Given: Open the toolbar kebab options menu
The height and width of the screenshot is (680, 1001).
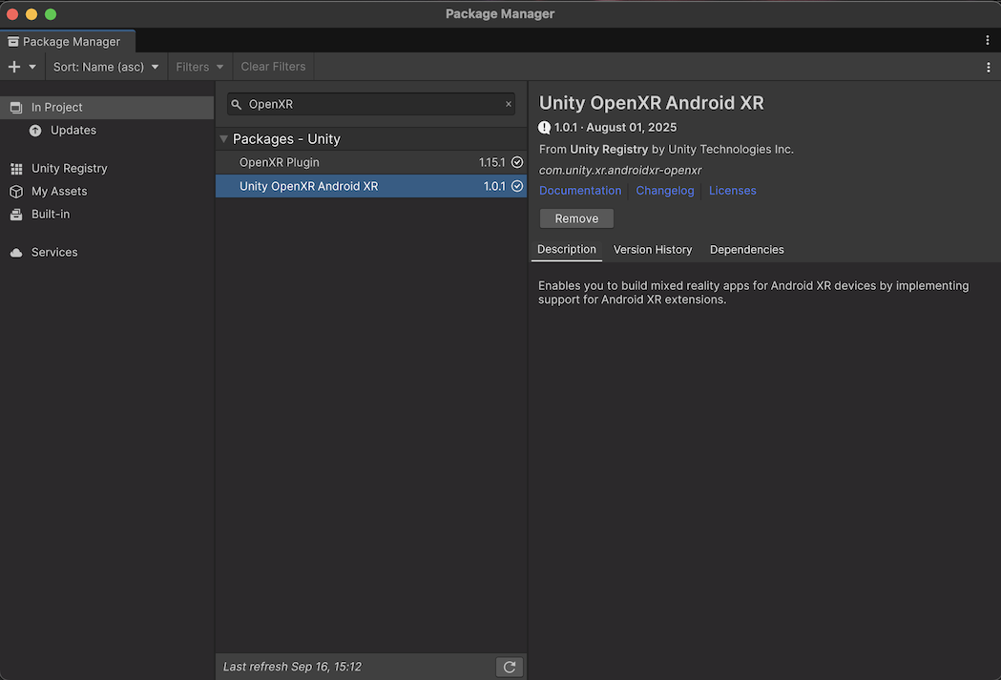Looking at the screenshot, I should point(988,67).
